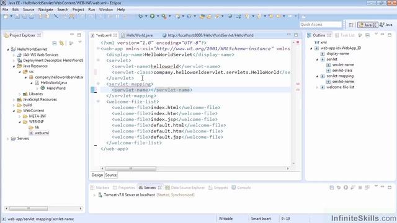Select Deployment Descriptor: HelloWorldS in tree
397x223 pixels.
pyautogui.click(x=50, y=61)
